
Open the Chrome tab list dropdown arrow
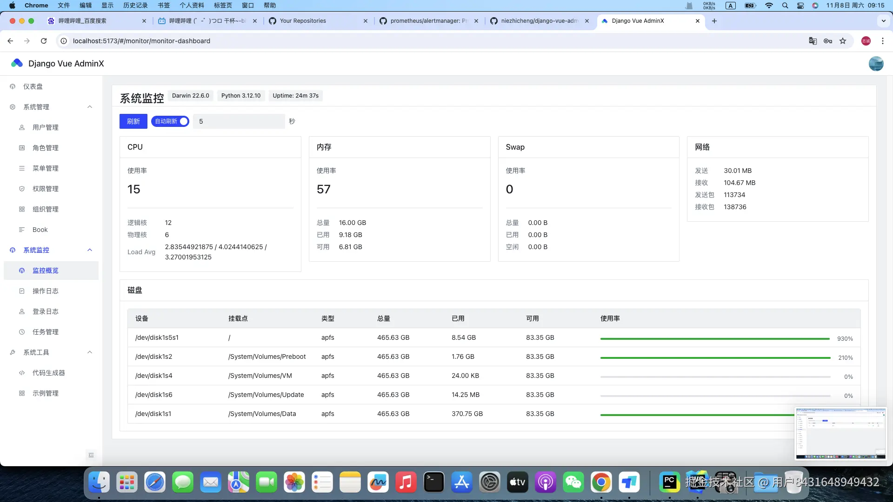click(883, 21)
